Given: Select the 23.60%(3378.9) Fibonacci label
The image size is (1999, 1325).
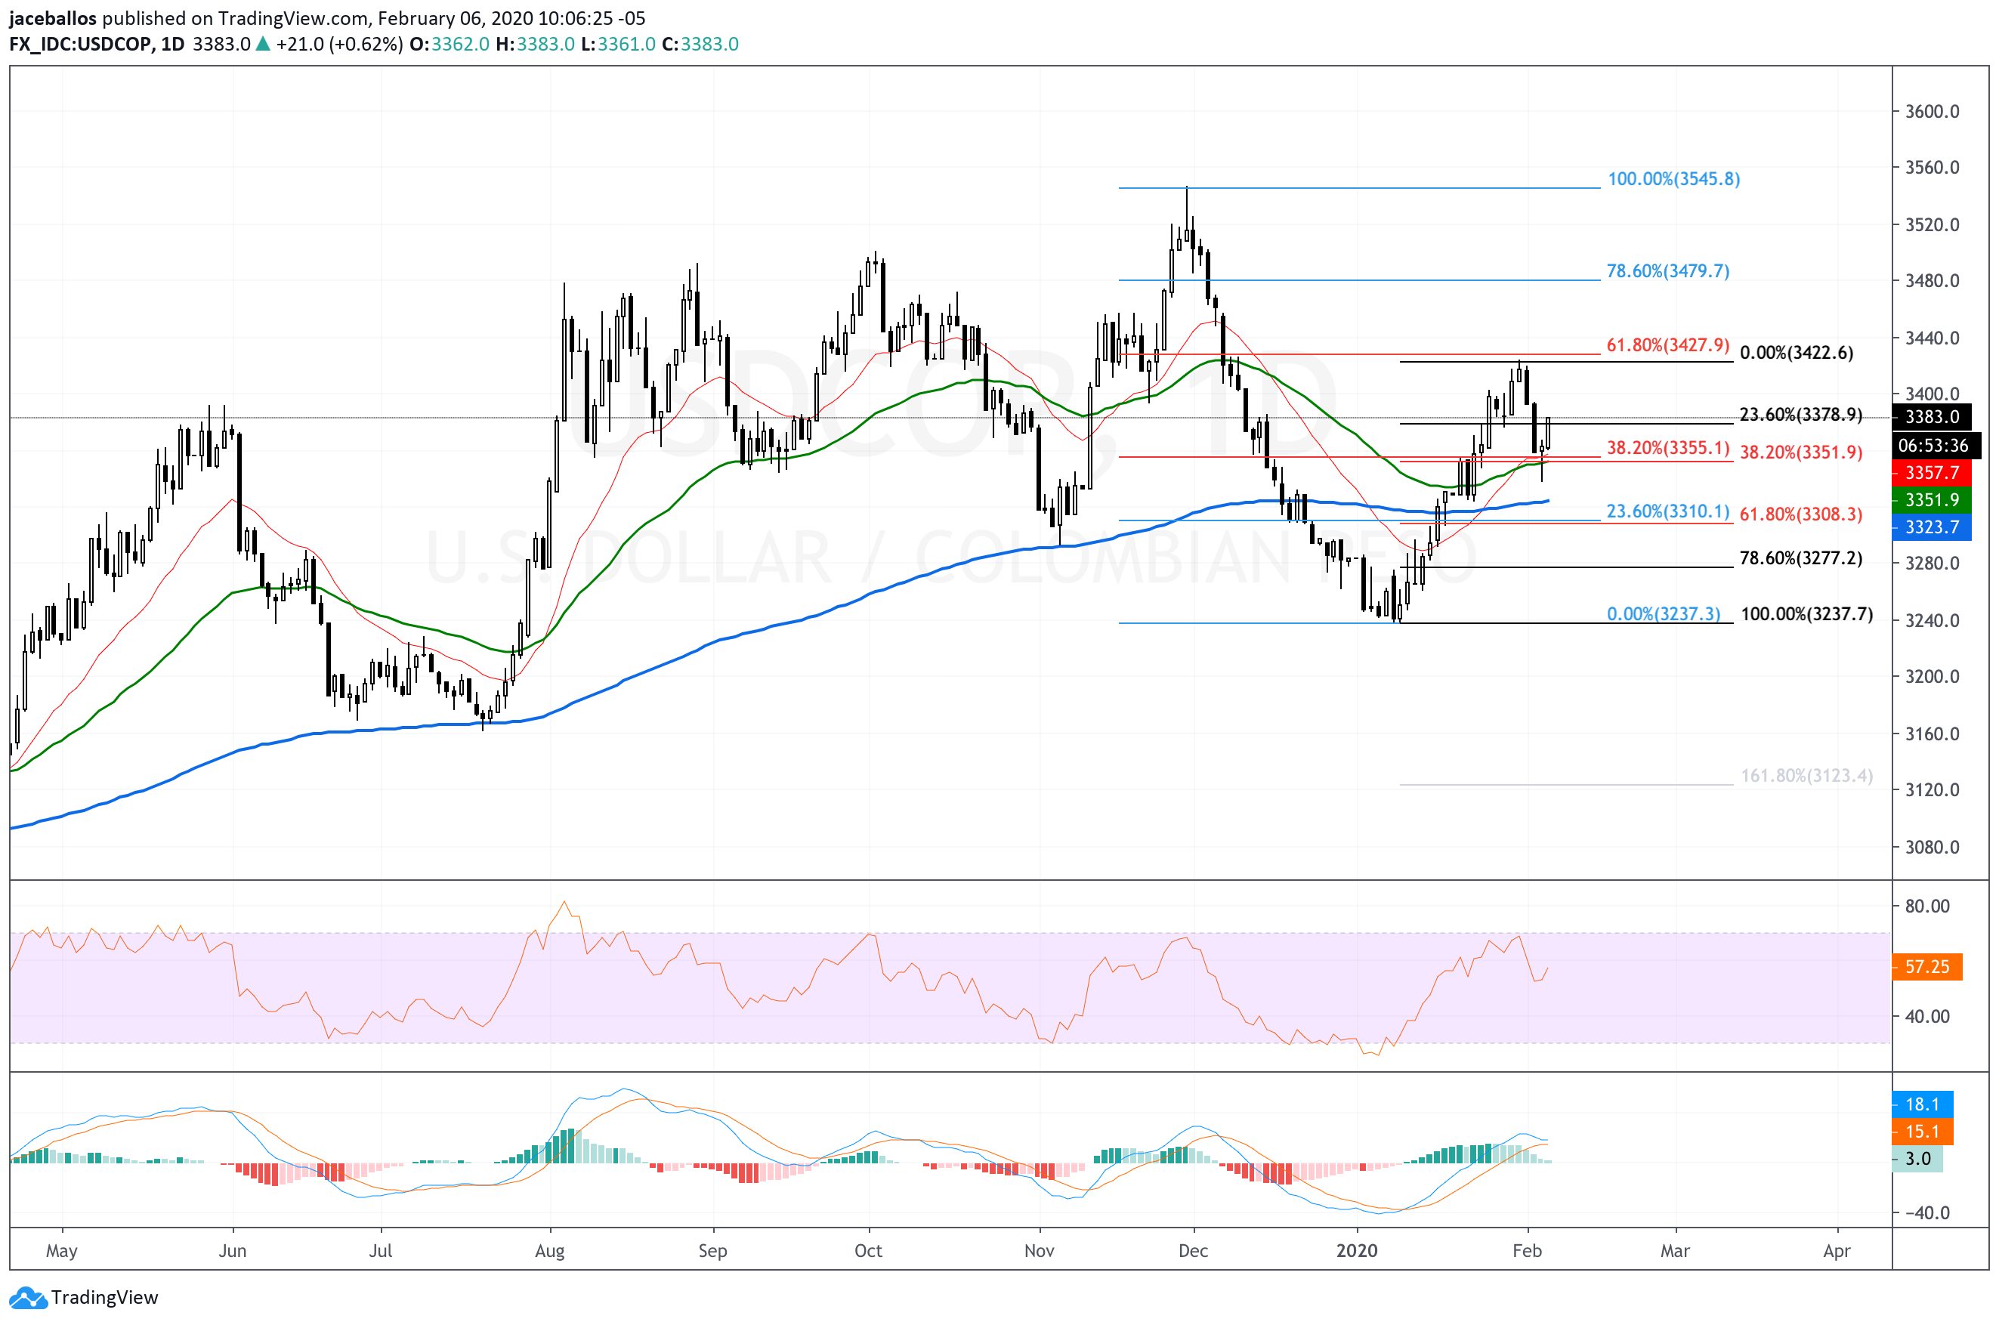Looking at the screenshot, I should [x=1800, y=414].
